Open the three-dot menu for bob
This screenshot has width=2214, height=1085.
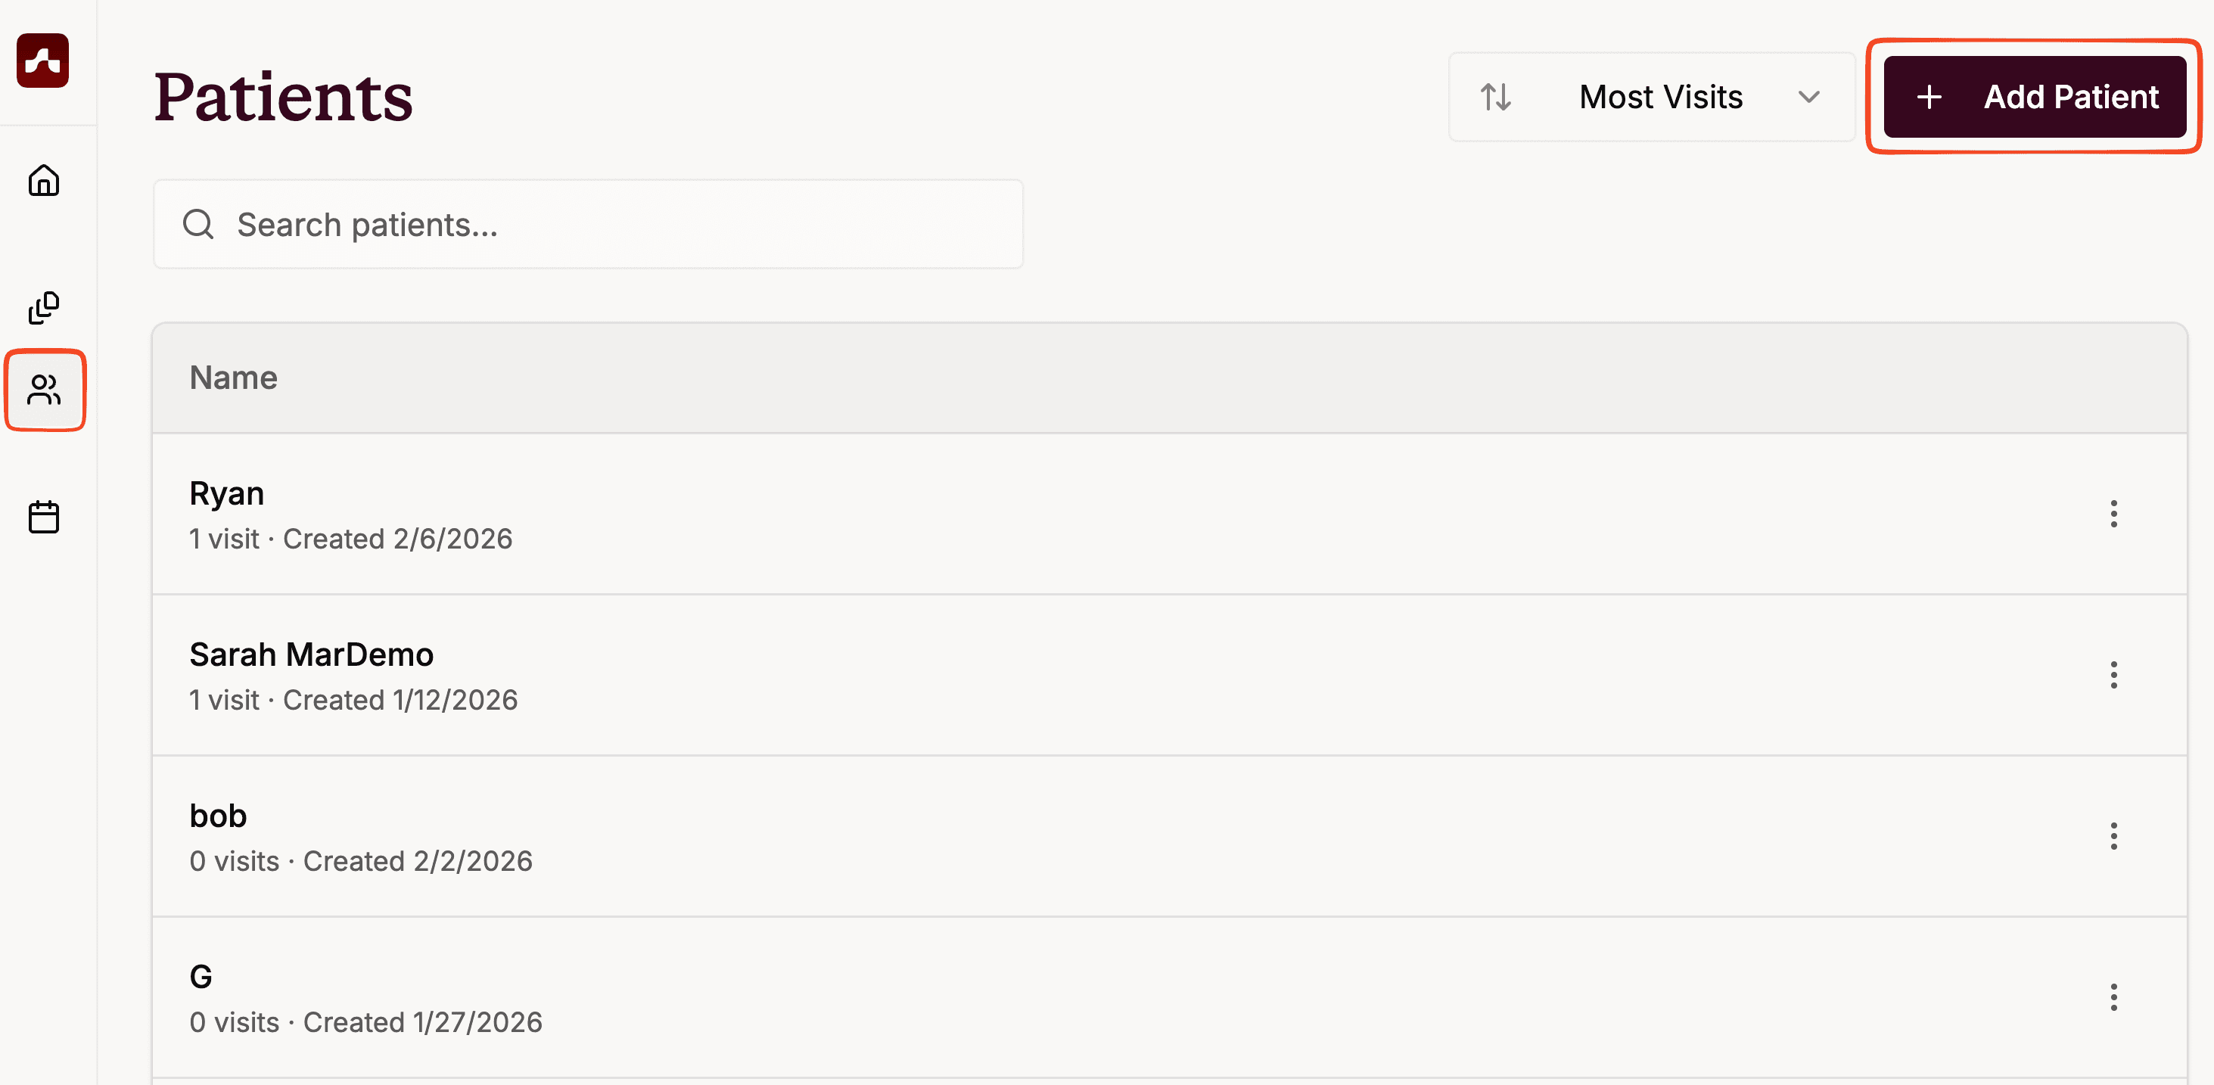click(2113, 835)
